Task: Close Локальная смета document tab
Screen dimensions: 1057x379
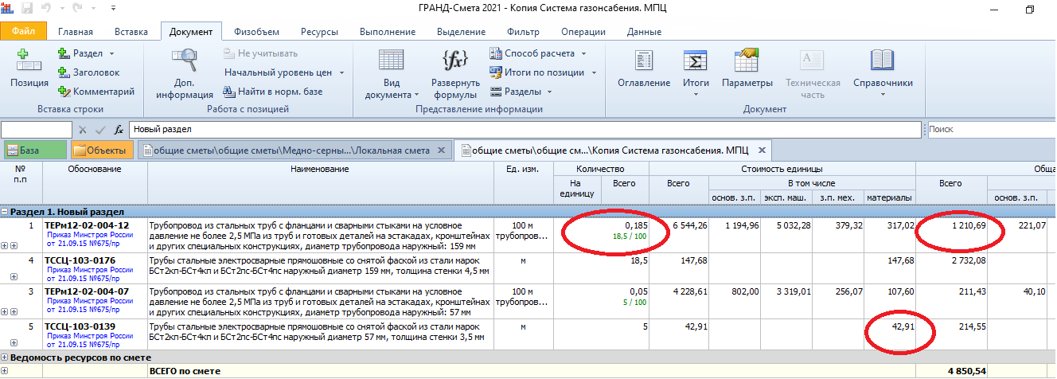Action: pos(443,150)
